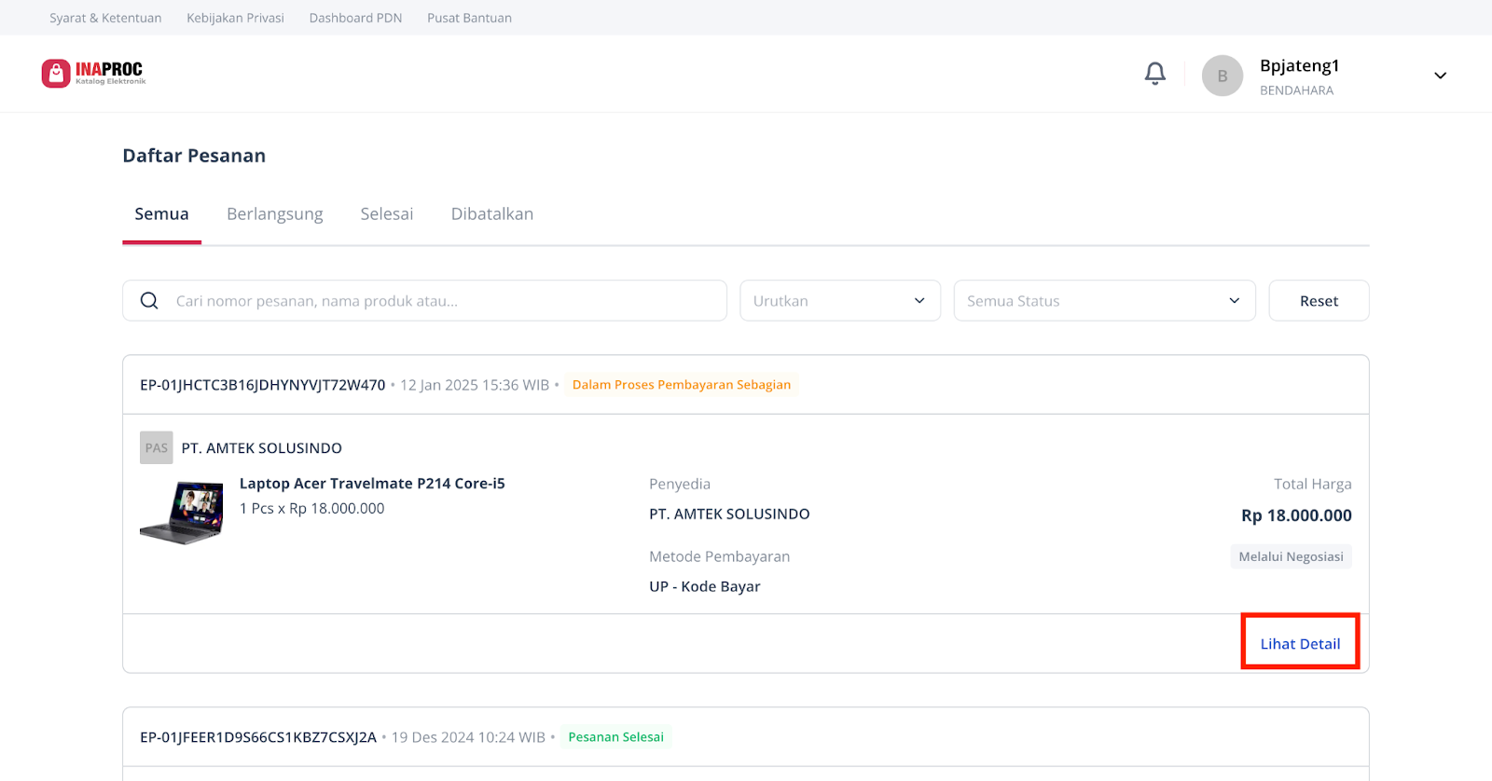Open the Urutkan sort dropdown
1492x781 pixels.
tap(840, 301)
